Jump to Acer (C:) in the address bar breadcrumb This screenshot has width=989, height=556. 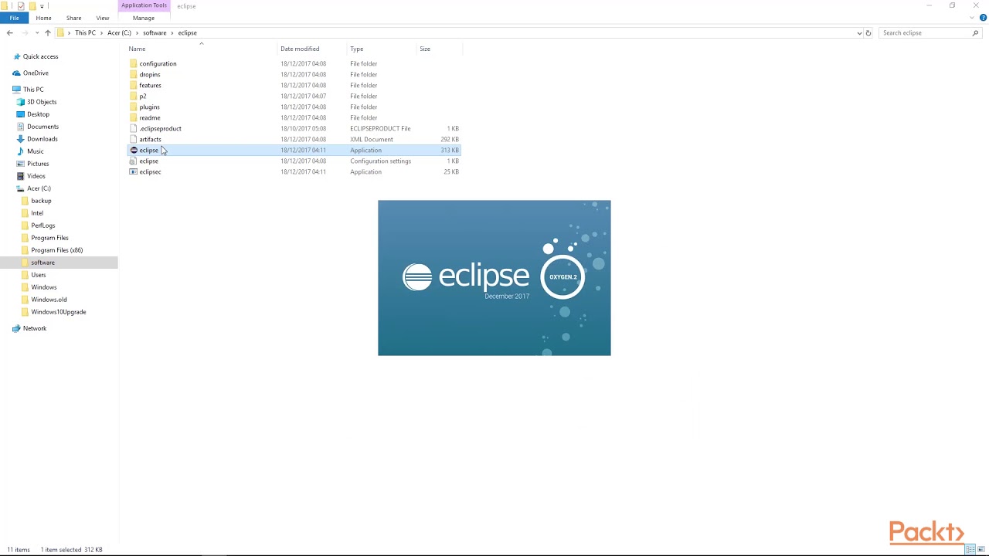click(x=119, y=33)
